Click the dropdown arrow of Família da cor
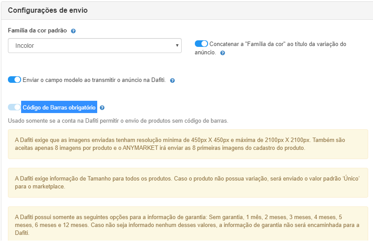 pos(177,46)
